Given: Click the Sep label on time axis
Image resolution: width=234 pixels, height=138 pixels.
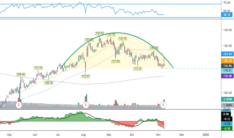Looking at the screenshot, I should point(109,134).
